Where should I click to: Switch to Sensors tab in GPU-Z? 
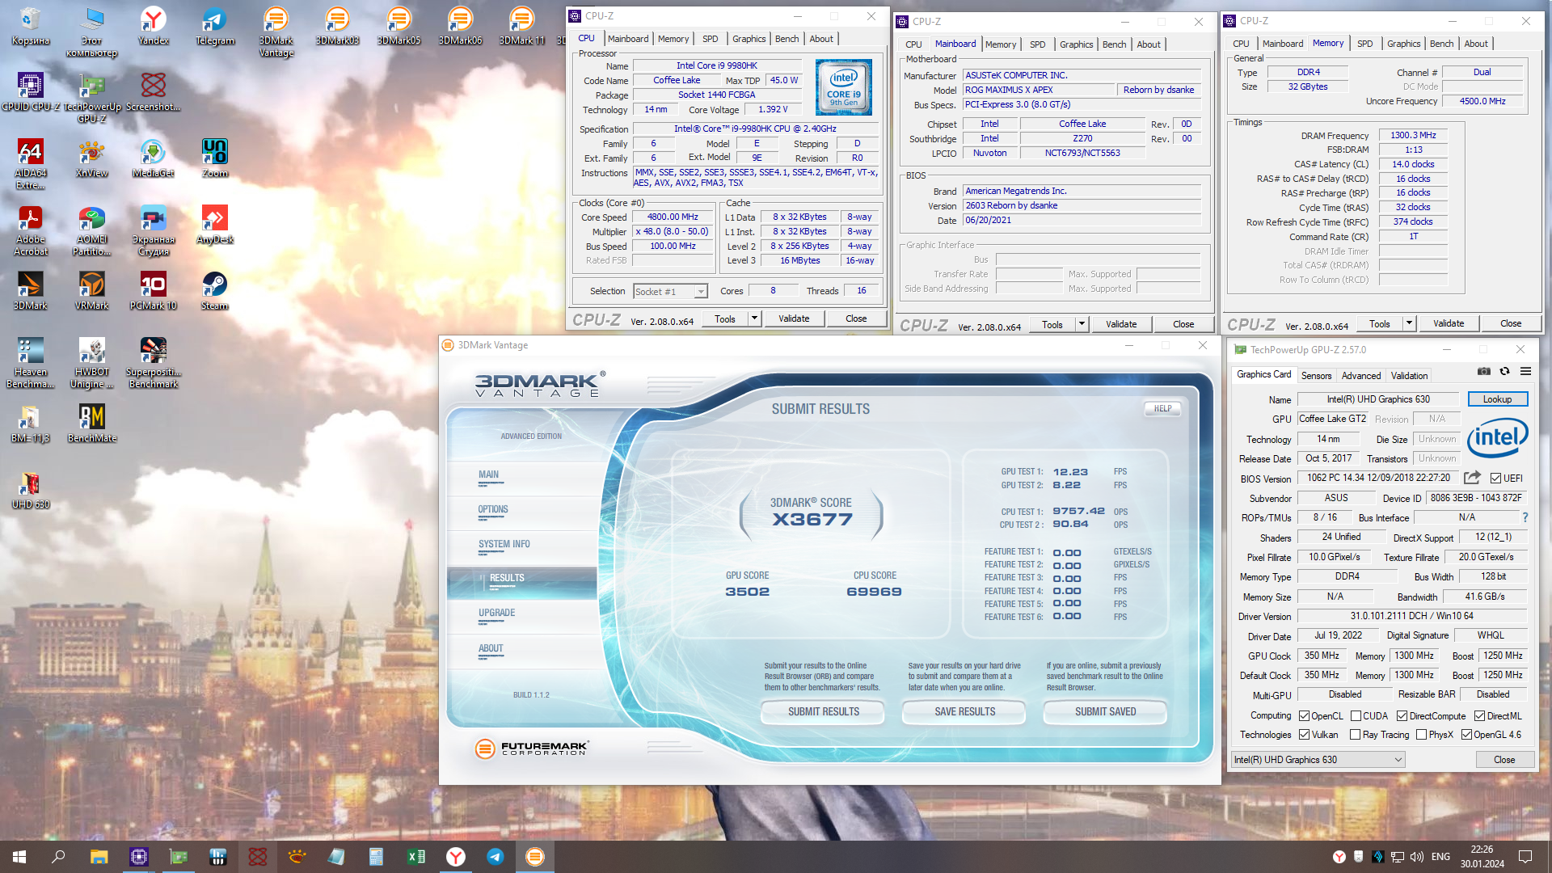click(x=1316, y=376)
